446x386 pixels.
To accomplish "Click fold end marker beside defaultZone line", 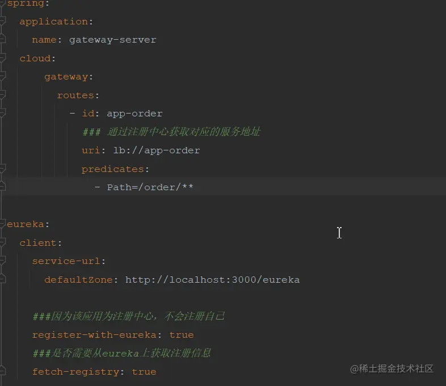I will tap(3, 279).
